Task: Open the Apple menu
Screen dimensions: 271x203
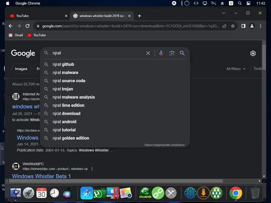Action: pos(8,3)
